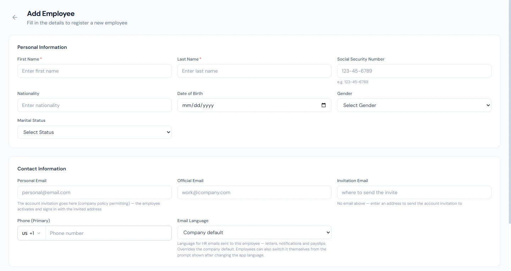Viewport: 511px width, 271px height.
Task: Open the Marital Status Select Status dropdown
Action: pos(94,132)
